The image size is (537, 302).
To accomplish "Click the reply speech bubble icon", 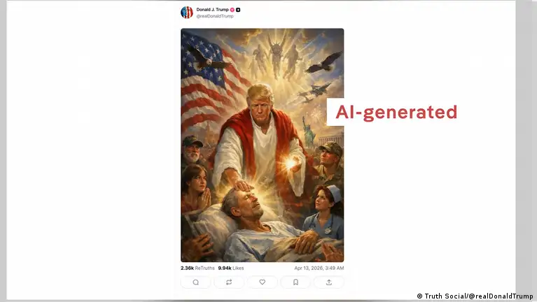I will (x=195, y=282).
